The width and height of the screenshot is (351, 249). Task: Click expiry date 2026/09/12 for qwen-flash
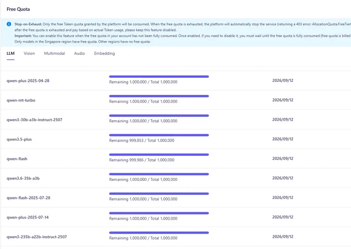283,158
